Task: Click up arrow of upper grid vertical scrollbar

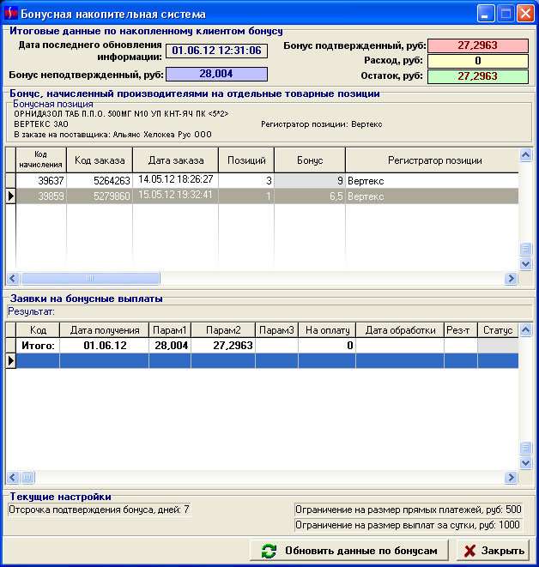Action: click(525, 154)
